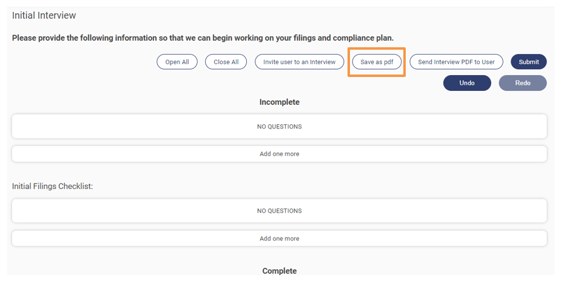The image size is (561, 283).
Task: Click the bold instruction text about filings
Action: pos(203,38)
